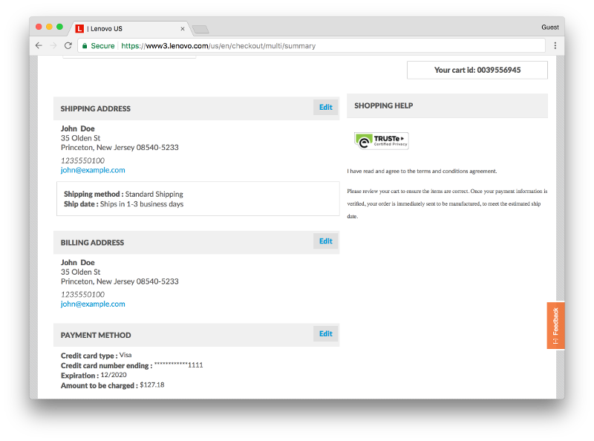Open the orange Feedback side tab

coord(555,325)
